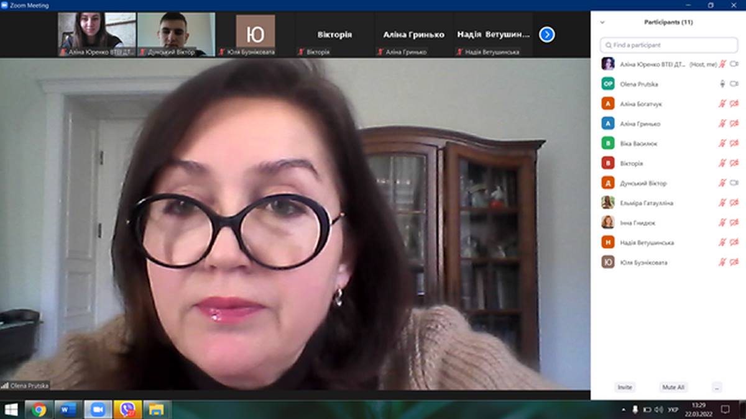Click Olena Prutska's camera icon in list
Viewport: 746px width, 419px height.
point(734,84)
